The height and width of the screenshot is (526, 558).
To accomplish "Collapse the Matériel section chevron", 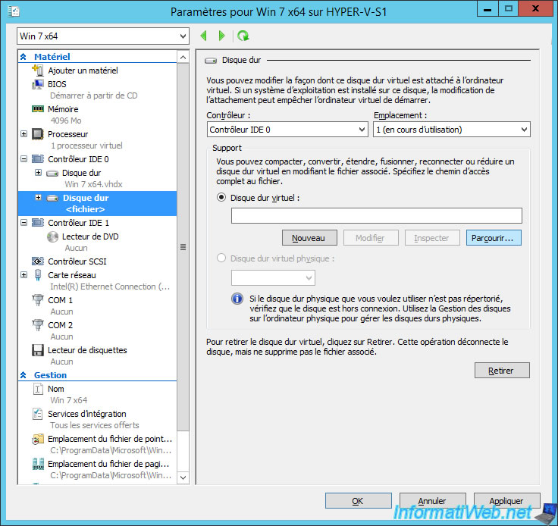I will 24,57.
